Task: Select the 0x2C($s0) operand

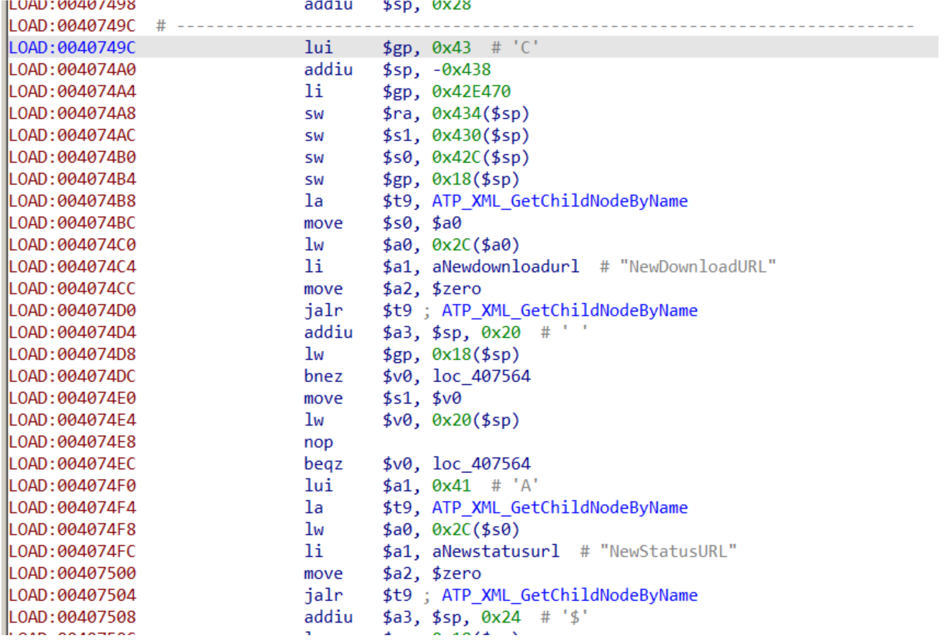Action: pyautogui.click(x=475, y=529)
